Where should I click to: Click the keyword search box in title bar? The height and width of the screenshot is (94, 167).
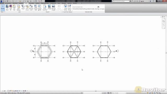click(121, 1)
